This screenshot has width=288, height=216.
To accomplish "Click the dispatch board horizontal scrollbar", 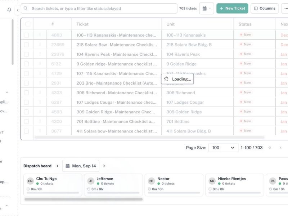I will tap(84, 199).
